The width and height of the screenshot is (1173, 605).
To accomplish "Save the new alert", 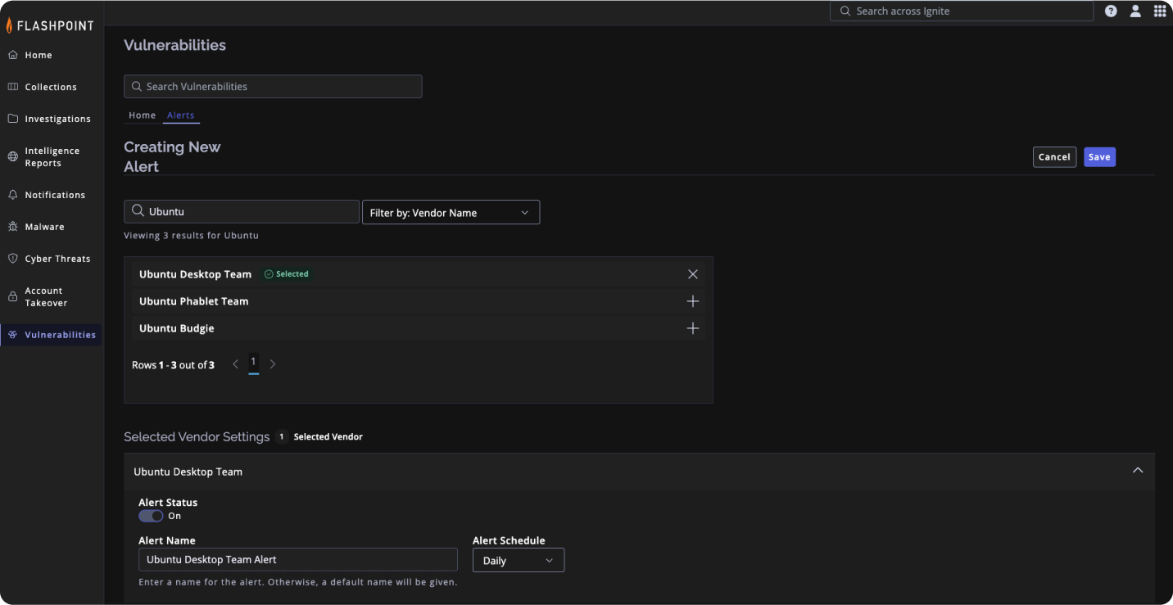I will pos(1099,157).
